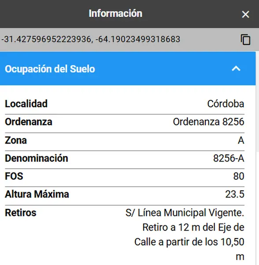Screen dimensions: 259x265
Task: Copy coordinates to clipboard
Action: pos(245,40)
